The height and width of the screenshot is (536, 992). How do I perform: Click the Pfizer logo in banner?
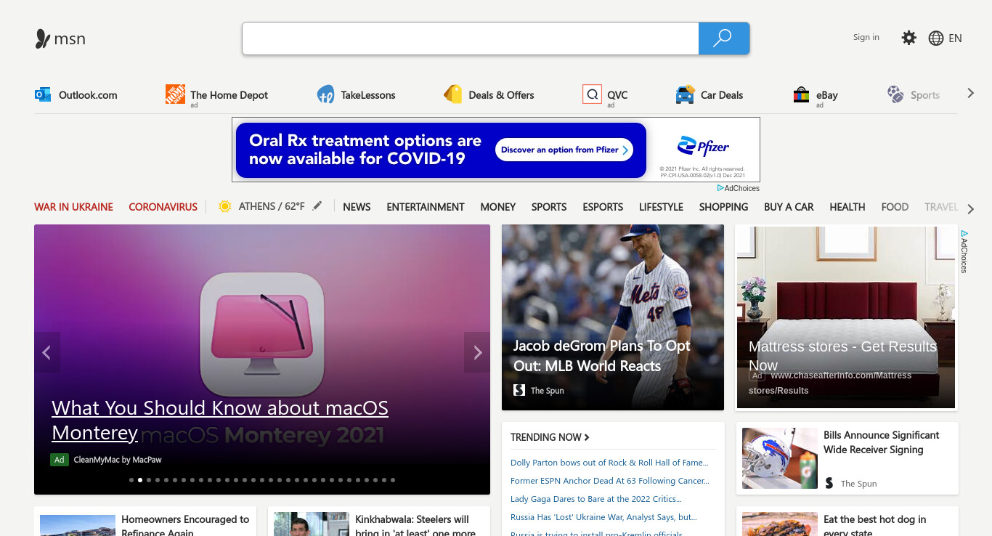point(703,147)
